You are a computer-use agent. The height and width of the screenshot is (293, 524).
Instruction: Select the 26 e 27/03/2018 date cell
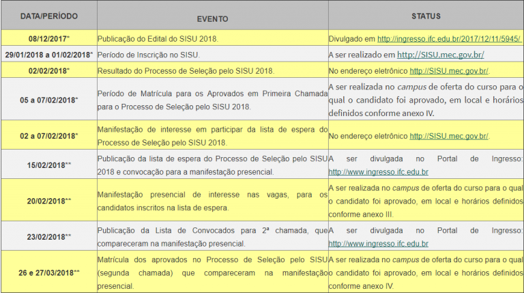[x=48, y=273]
